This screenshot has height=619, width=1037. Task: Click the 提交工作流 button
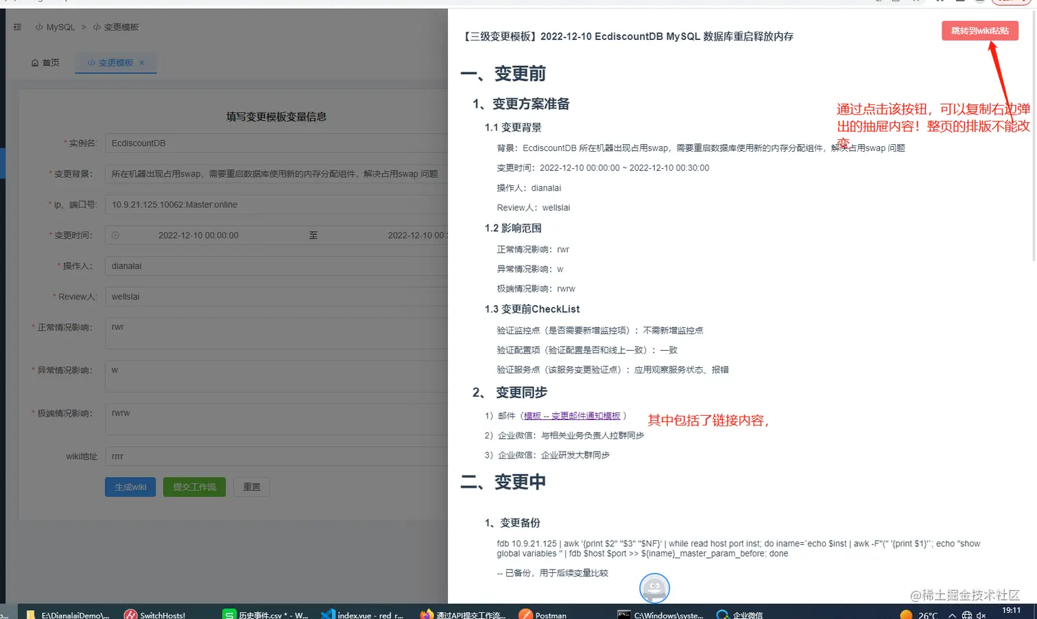194,487
